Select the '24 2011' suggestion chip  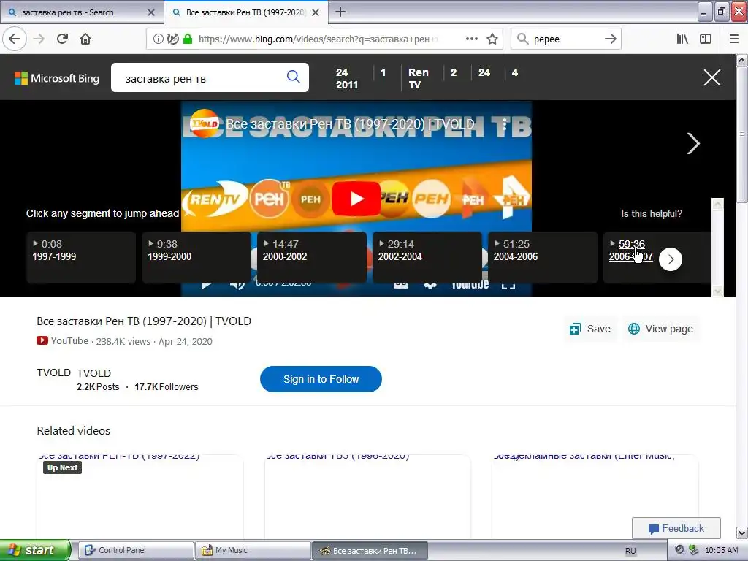coord(347,78)
